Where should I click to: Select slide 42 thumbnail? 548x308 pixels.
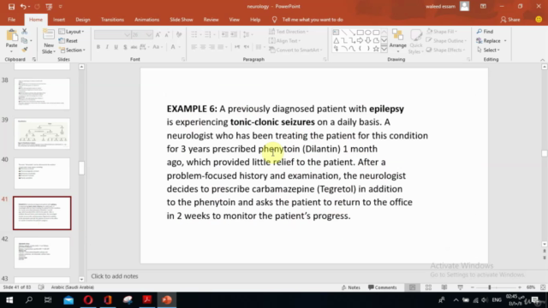42,253
